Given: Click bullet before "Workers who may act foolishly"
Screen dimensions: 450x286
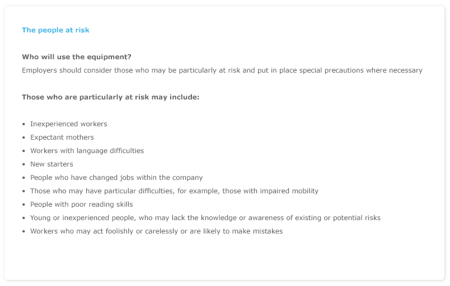Looking at the screenshot, I should click(24, 232).
